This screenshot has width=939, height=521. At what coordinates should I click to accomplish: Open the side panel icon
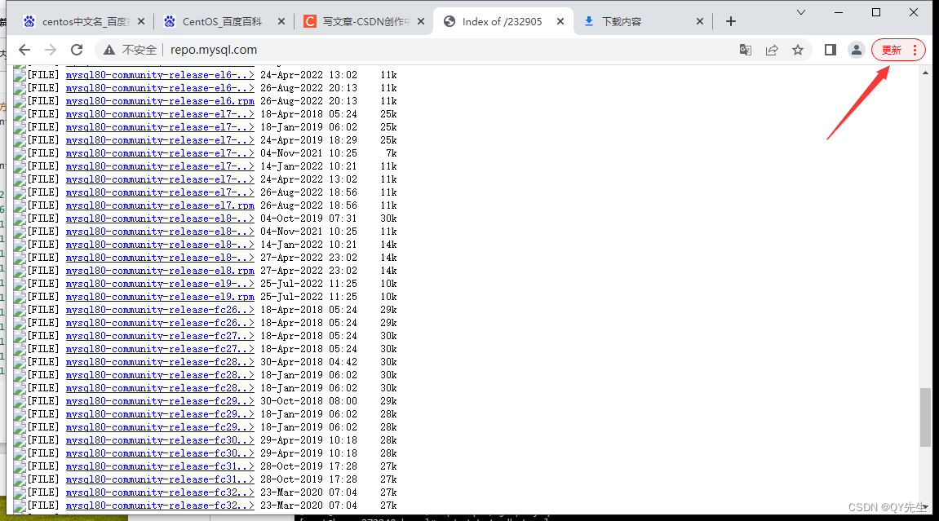[x=830, y=50]
